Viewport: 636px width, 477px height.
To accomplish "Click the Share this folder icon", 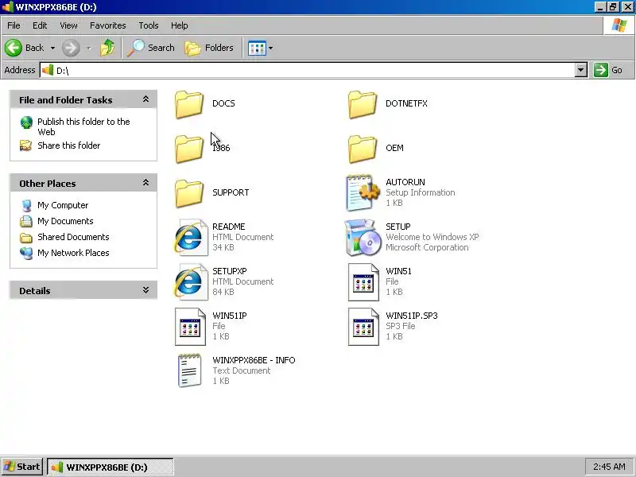I will 26,145.
